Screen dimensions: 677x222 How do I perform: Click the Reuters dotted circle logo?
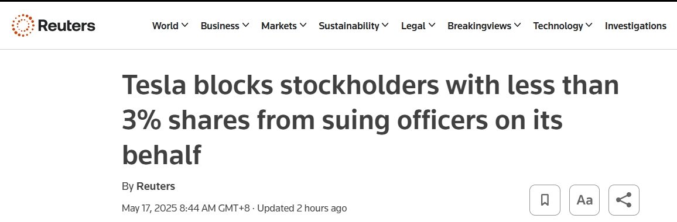[x=23, y=26]
